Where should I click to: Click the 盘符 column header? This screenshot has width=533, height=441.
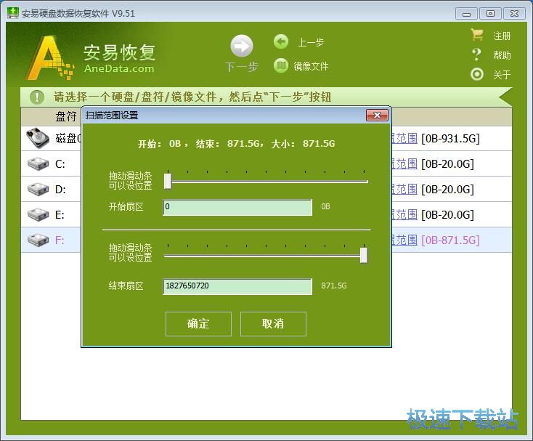pos(66,116)
